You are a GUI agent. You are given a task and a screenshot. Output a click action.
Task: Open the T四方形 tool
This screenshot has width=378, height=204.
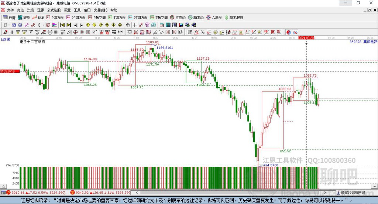[x=117, y=18]
